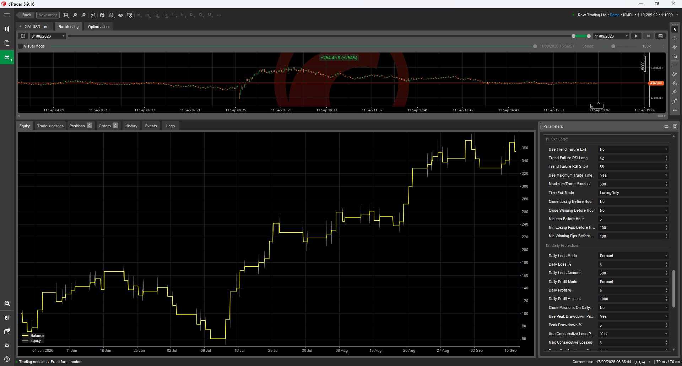Select the D1 timeframe button
Screen dimensions: 682x366
(192, 15)
